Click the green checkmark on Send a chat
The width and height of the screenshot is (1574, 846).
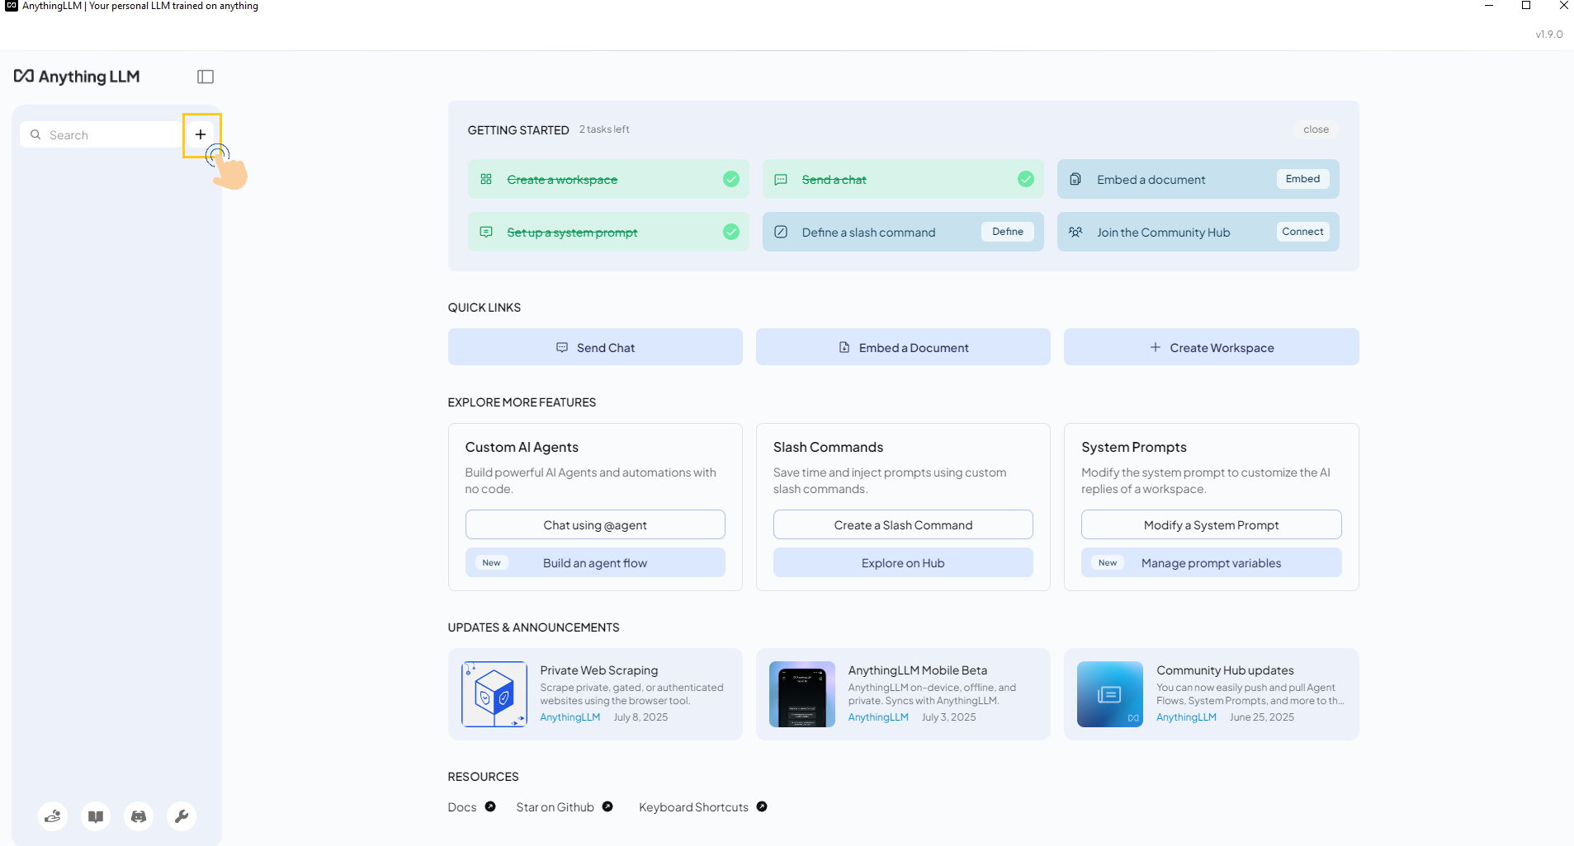pyautogui.click(x=1025, y=178)
